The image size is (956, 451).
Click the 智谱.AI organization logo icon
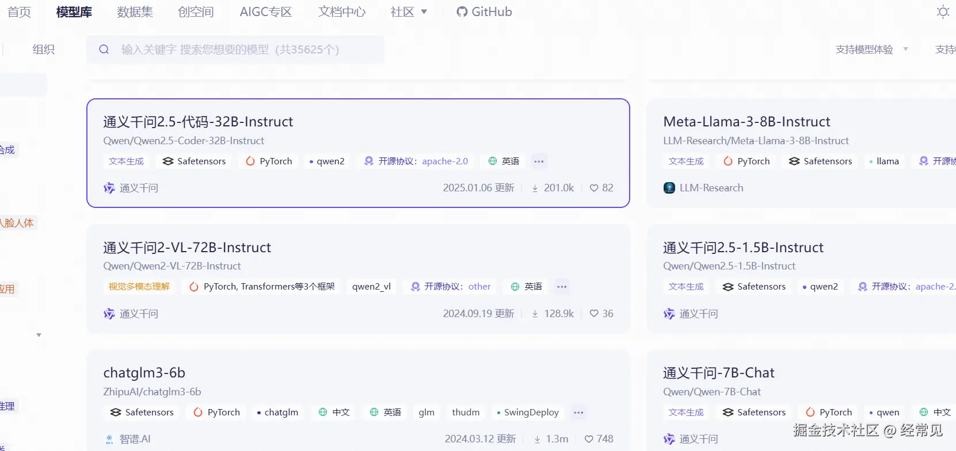(x=109, y=440)
